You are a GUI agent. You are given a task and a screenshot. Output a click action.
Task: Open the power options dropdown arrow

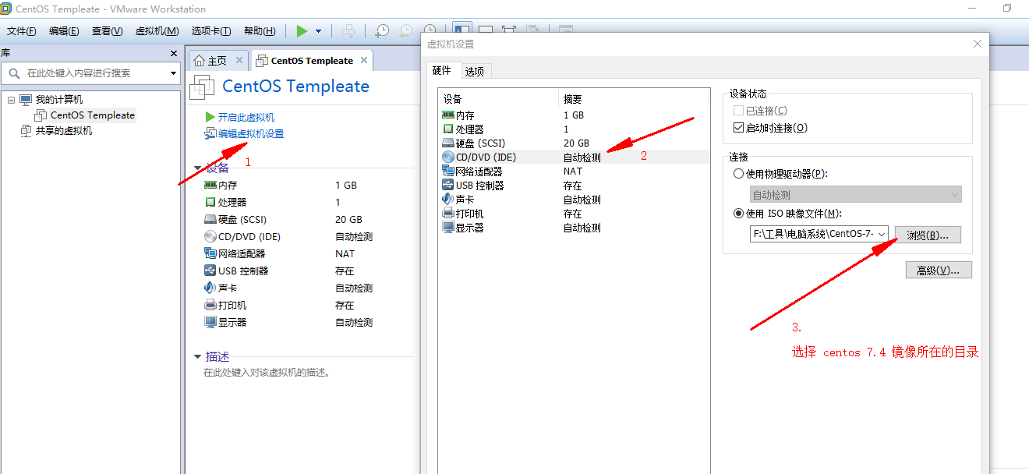(318, 31)
